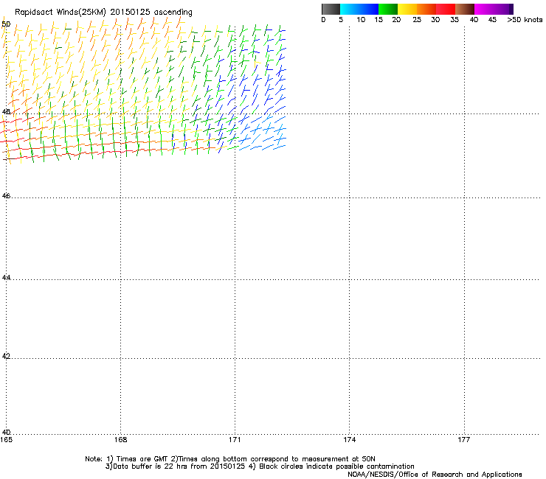The width and height of the screenshot is (546, 479).
Task: Click the latitude label '42'
Action: coord(6,356)
